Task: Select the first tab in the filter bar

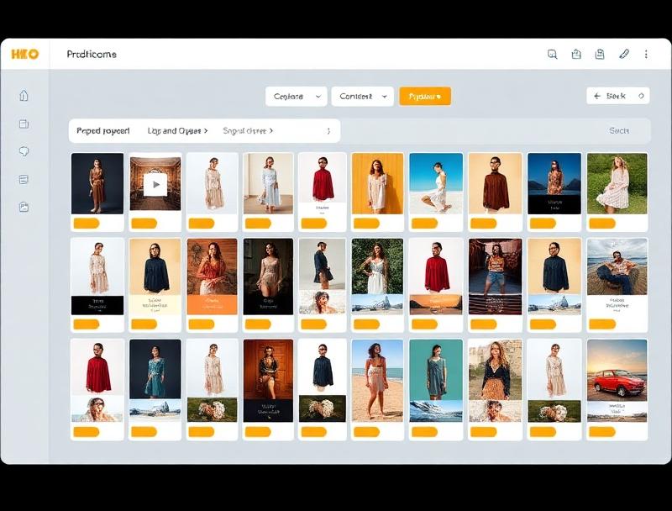Action: (103, 131)
